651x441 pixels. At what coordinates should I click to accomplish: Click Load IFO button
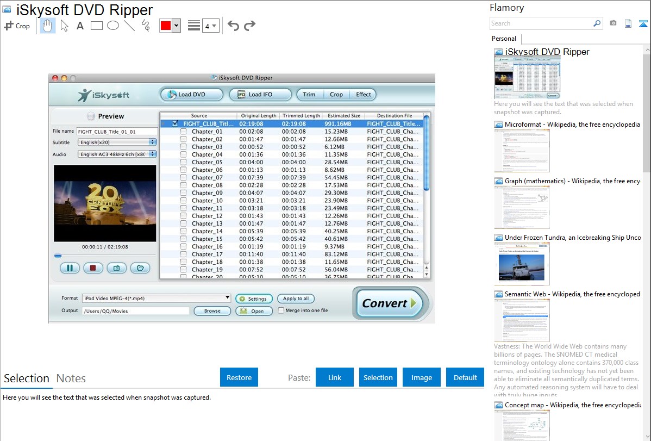(x=260, y=95)
